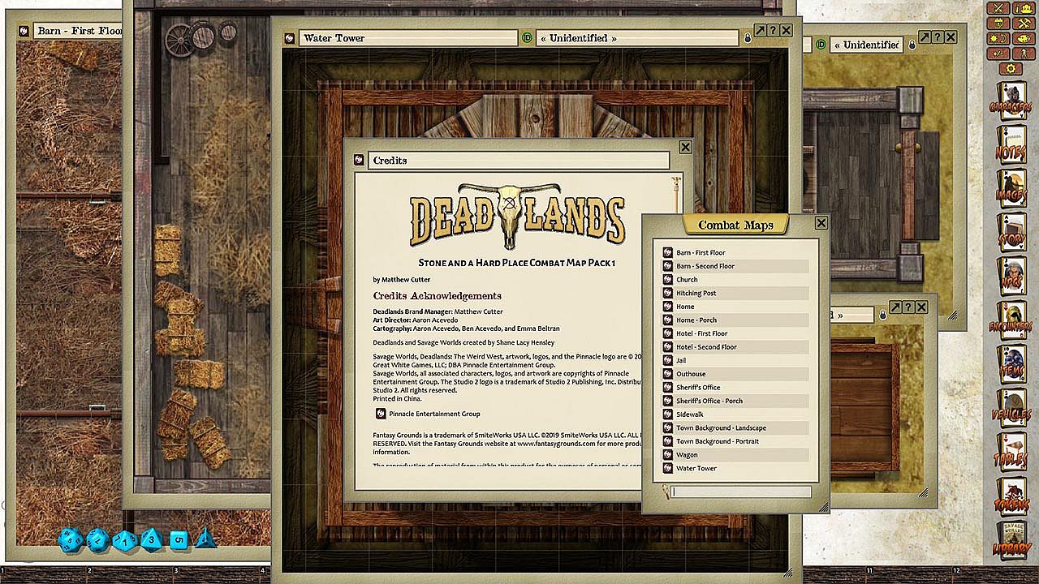Open the party info icon
Screen dimensions: 1039x584
[1022, 9]
